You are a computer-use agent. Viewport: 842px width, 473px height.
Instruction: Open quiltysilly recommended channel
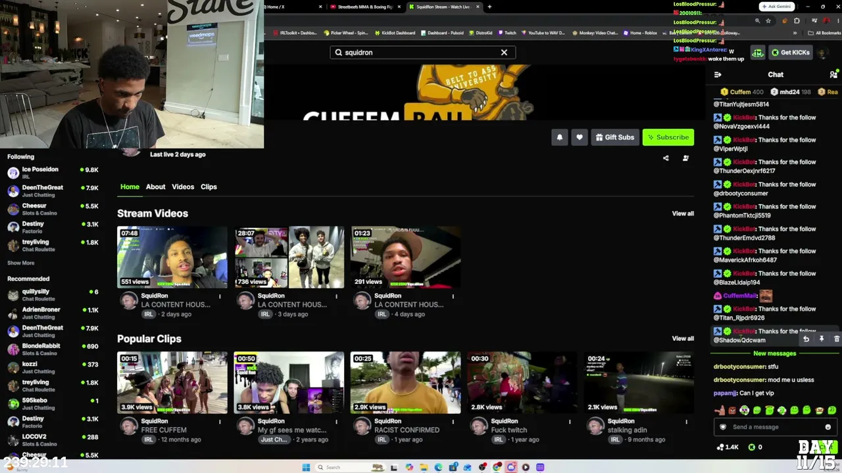coord(53,295)
